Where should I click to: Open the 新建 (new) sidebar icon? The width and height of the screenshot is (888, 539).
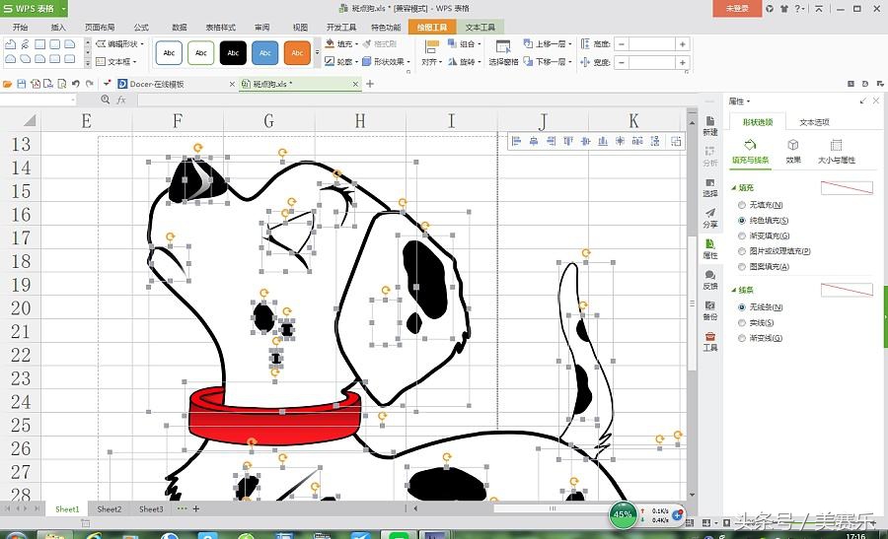point(710,125)
